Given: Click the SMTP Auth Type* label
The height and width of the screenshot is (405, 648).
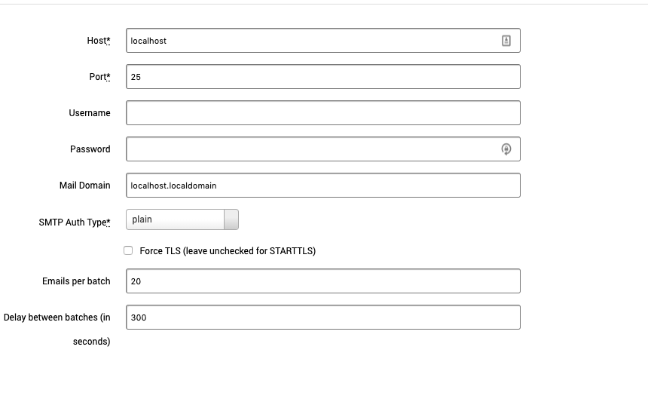Looking at the screenshot, I should [x=75, y=222].
